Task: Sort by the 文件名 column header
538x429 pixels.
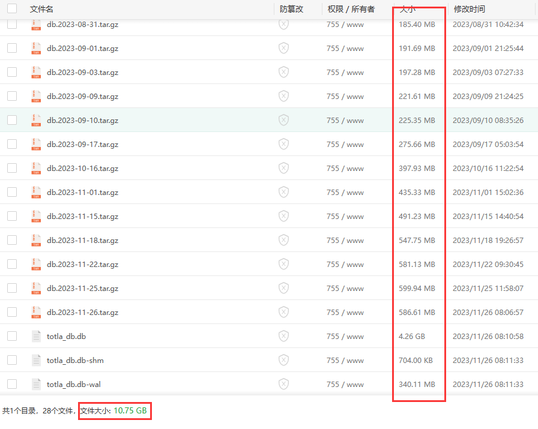Action: pos(41,9)
